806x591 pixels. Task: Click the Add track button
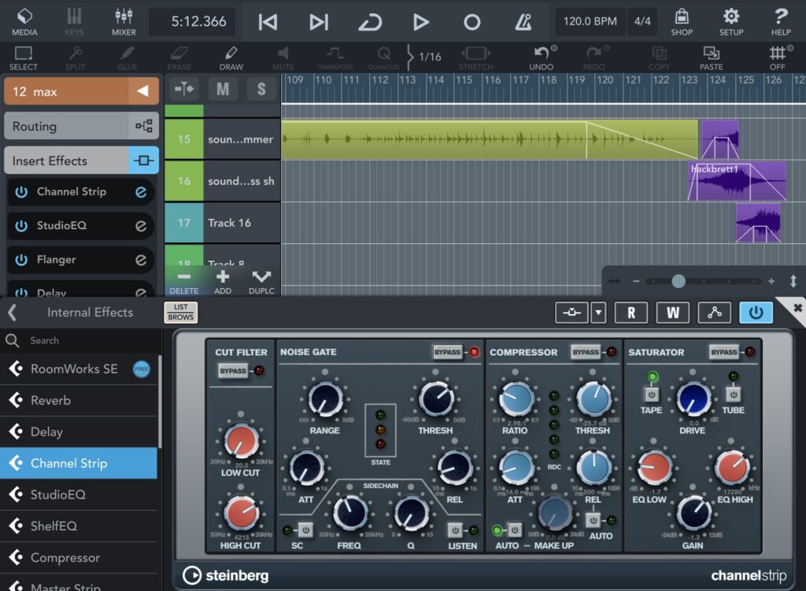[x=223, y=280]
